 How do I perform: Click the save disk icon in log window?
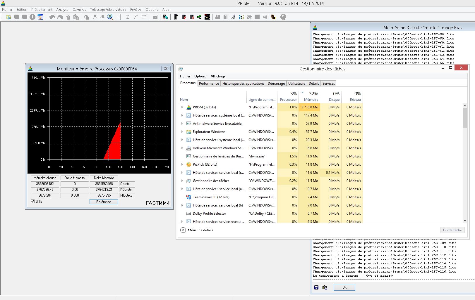point(316,287)
